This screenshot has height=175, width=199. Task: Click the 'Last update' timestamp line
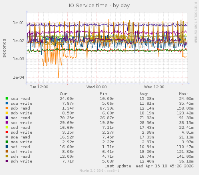(149, 166)
